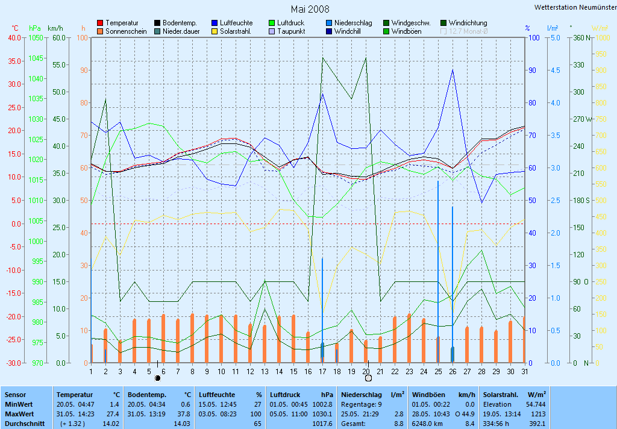Click the maximum pressure value "1030.1"
This screenshot has height=429, width=617.
pos(322,414)
